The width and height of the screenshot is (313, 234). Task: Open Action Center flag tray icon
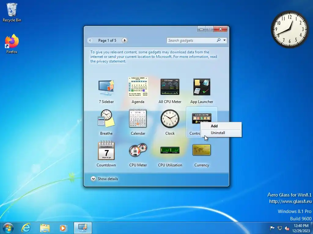[x=272, y=228]
